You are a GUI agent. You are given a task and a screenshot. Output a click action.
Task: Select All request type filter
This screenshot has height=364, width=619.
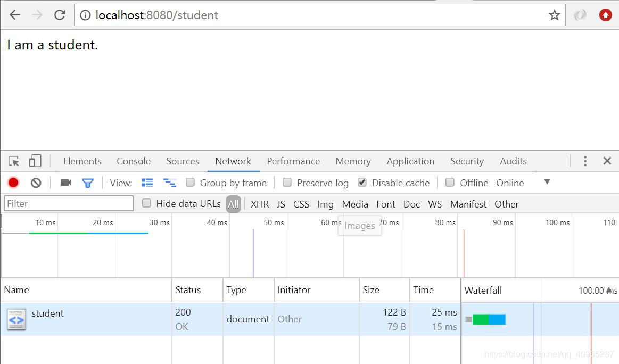point(233,204)
